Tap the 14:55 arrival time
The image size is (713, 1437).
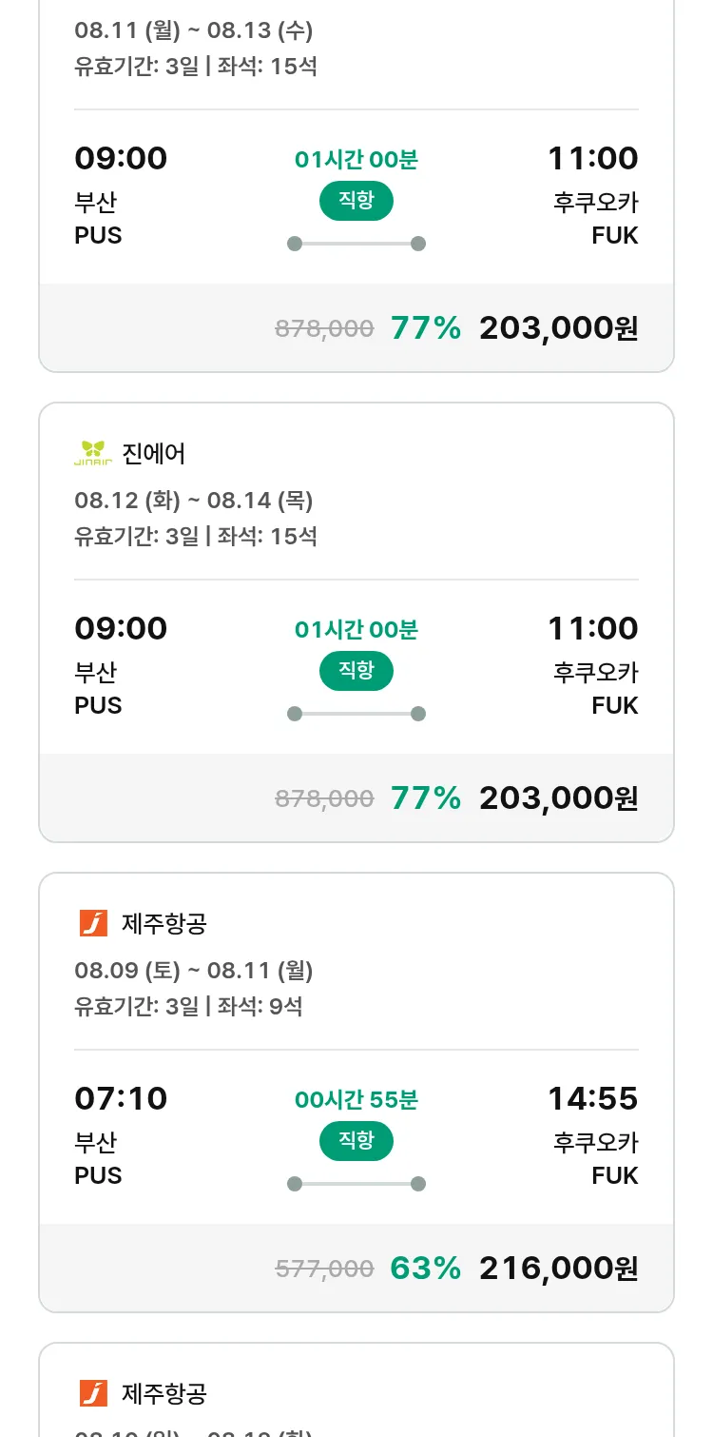pyautogui.click(x=592, y=1098)
